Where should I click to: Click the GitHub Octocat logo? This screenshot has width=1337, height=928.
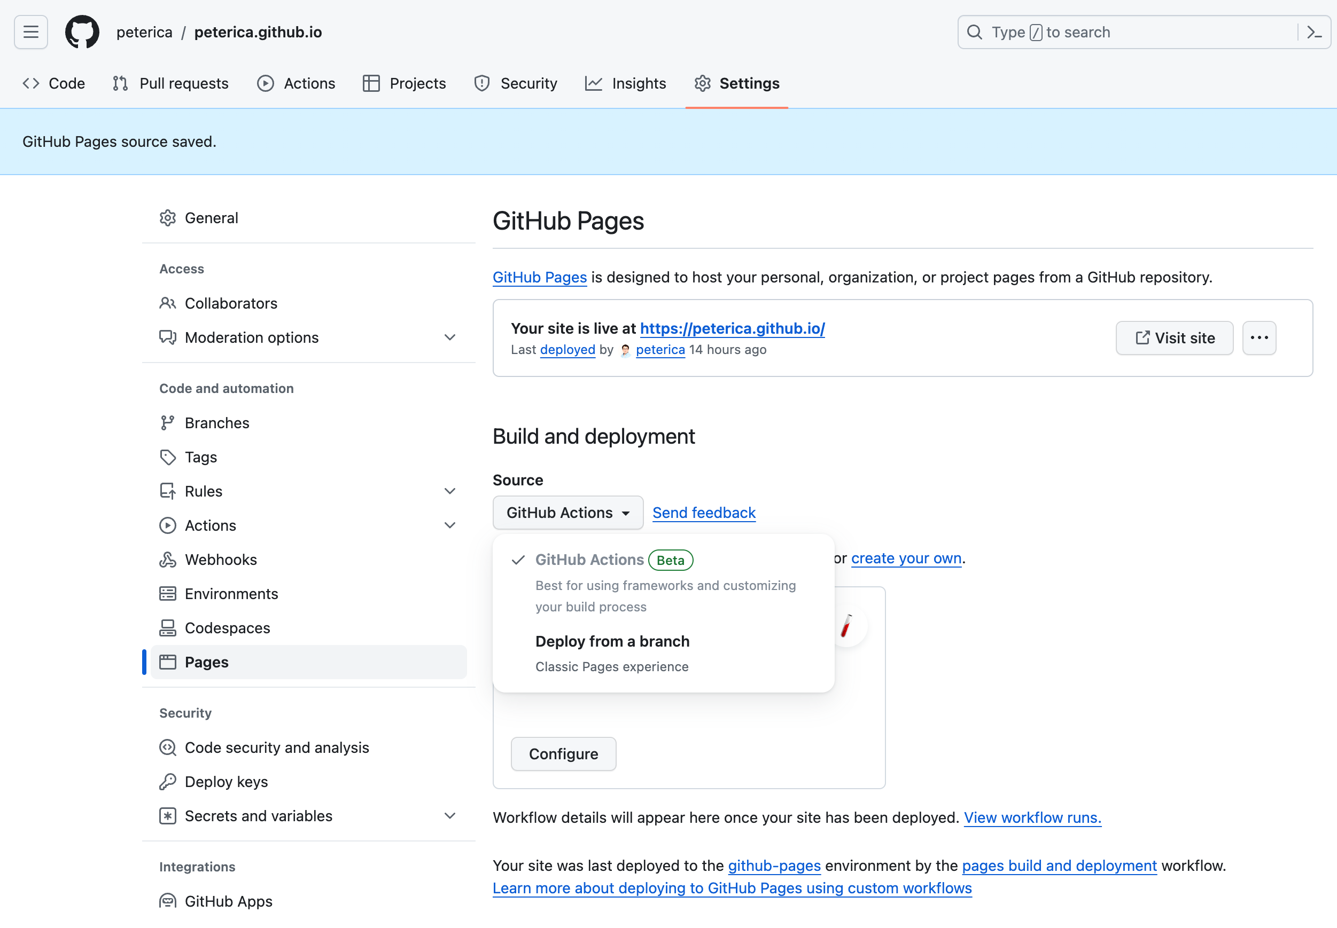82,32
